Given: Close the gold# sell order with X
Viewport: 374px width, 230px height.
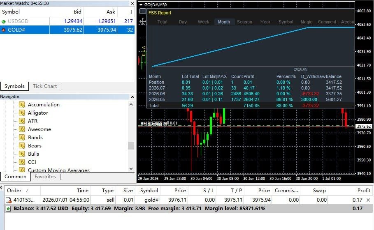Looking at the screenshot, I should [368, 200].
